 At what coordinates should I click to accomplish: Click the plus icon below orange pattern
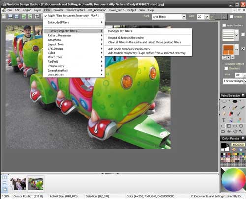click(x=228, y=57)
